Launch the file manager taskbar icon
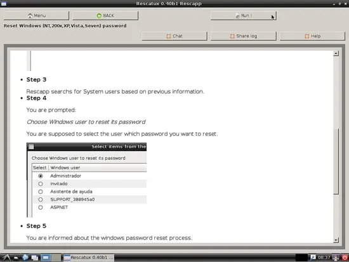Screen dimensions: 349x262 (16, 258)
